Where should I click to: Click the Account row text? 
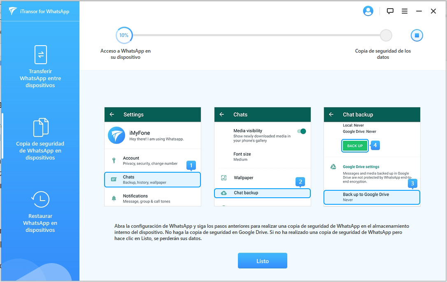click(150, 161)
